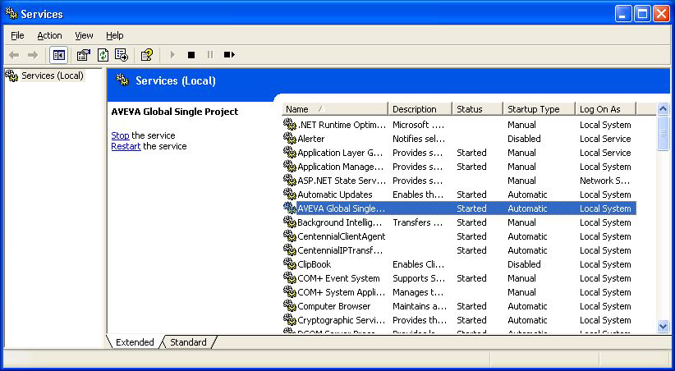Sort by the Description column header
Image resolution: width=675 pixels, height=371 pixels.
(x=420, y=109)
